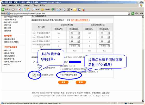
Task: Open the Mail envelope icon
Action: coord(58,9)
